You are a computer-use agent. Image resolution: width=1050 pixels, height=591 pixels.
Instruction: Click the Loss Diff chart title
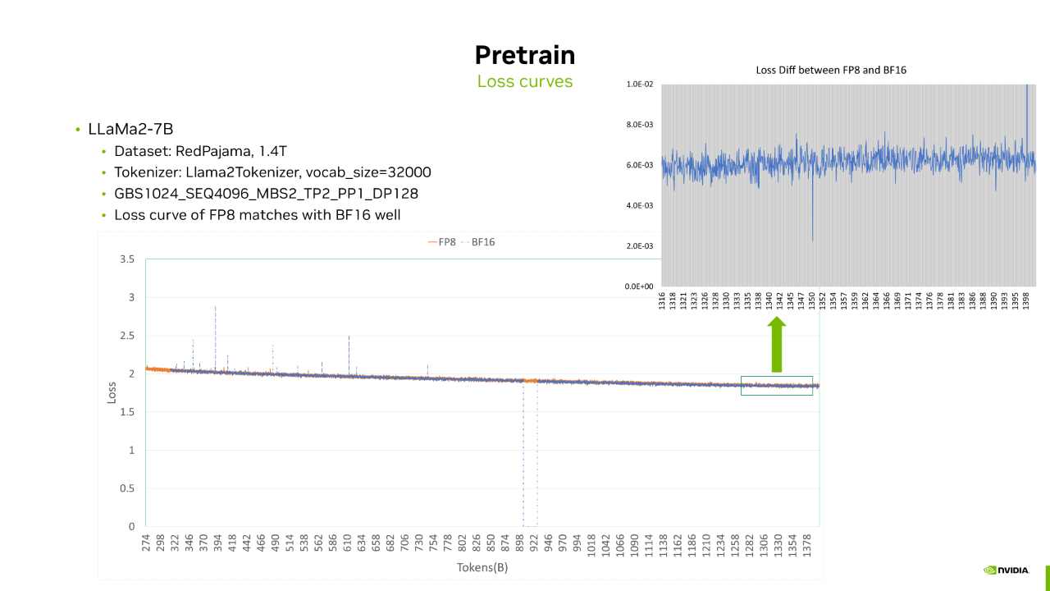pos(830,71)
